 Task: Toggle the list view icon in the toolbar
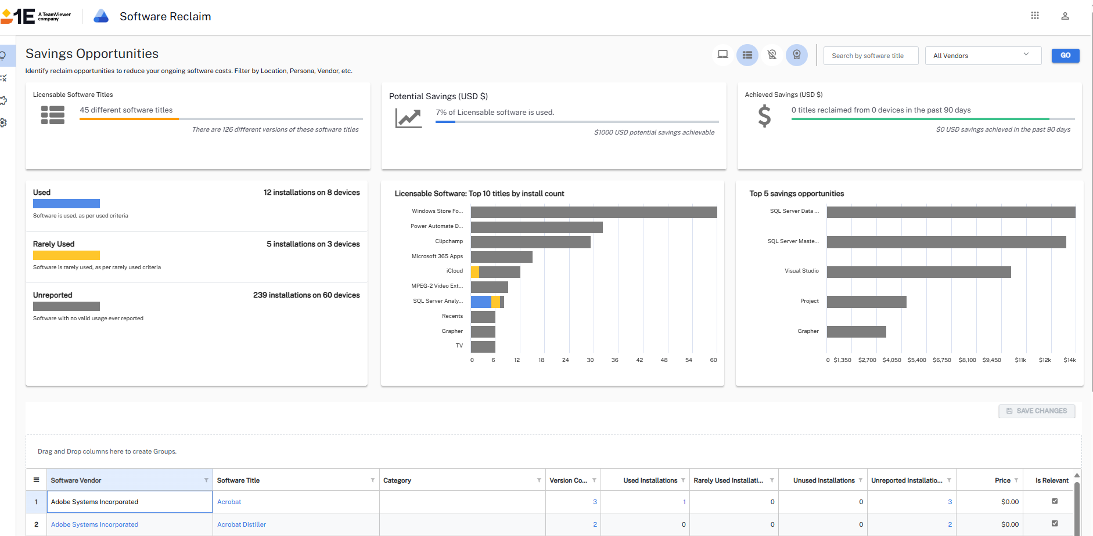(747, 55)
